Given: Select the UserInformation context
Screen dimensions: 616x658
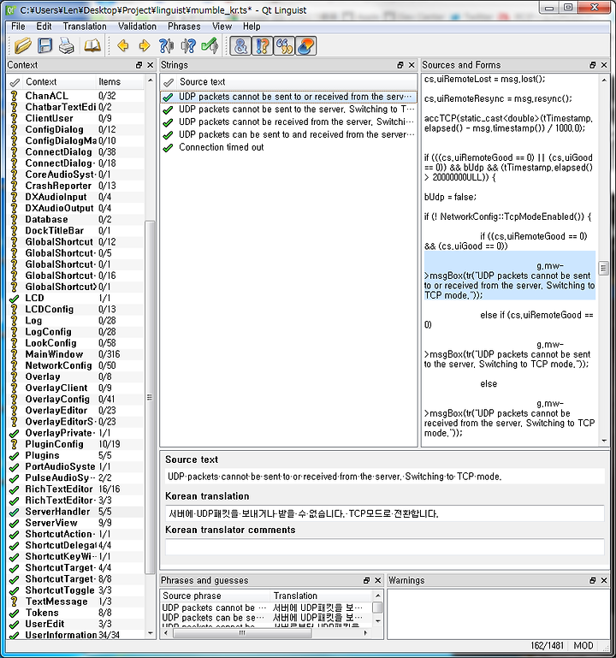Looking at the screenshot, I should 76,635.
